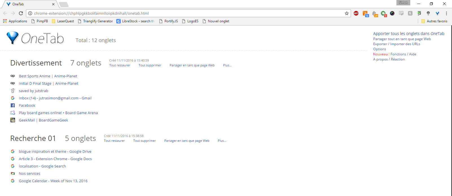Click the cat extension icon marked off
Screen dimensions: 452x196
coord(374,14)
